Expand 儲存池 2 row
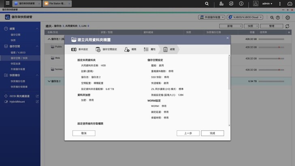Screen dimensions: 295x166 pyautogui.click(x=49, y=81)
